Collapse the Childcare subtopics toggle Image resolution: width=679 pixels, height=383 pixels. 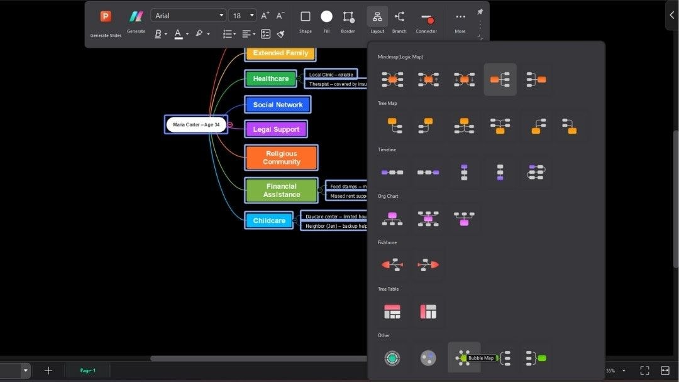[x=295, y=220]
